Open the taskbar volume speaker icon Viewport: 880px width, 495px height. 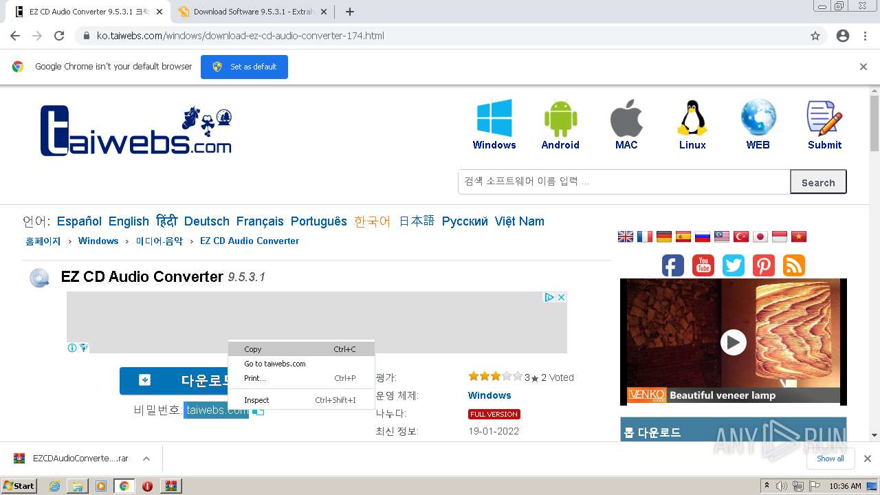(782, 486)
